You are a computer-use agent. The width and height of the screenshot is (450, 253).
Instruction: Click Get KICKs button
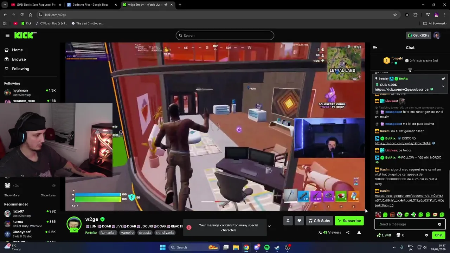(x=418, y=35)
